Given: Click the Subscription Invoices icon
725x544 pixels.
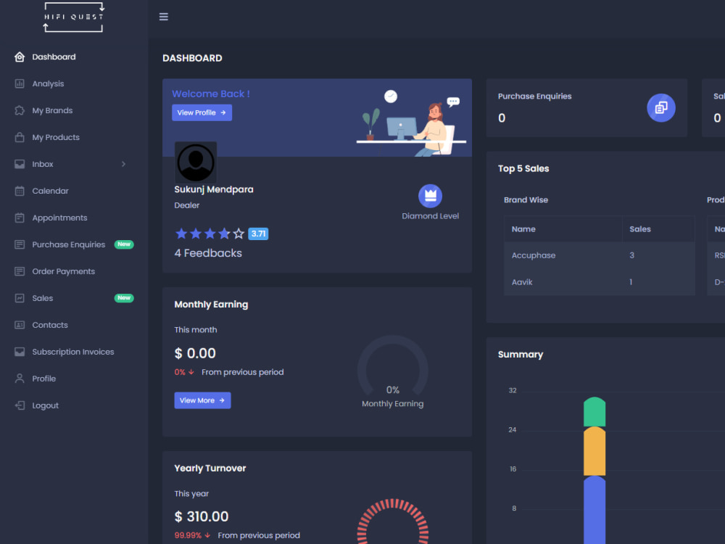Looking at the screenshot, I should pyautogui.click(x=20, y=352).
